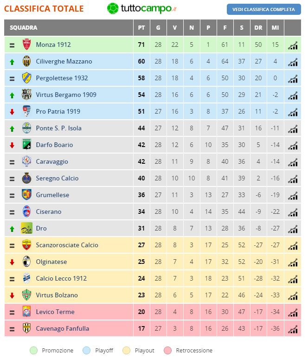
Task: Click the Dro team logo
Action: point(26,228)
